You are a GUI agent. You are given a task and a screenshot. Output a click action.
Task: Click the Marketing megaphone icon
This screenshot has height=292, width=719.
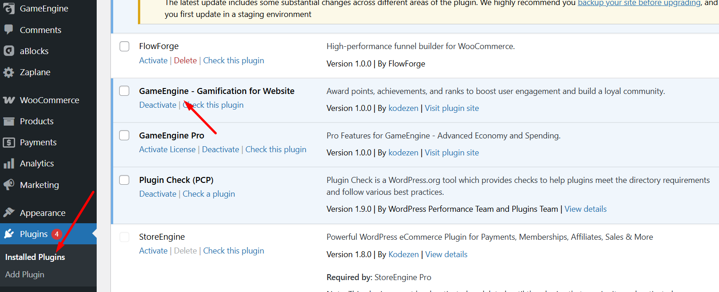point(9,185)
